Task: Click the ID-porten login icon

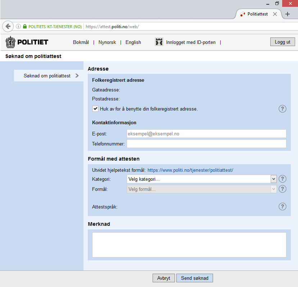Action: pyautogui.click(x=159, y=42)
